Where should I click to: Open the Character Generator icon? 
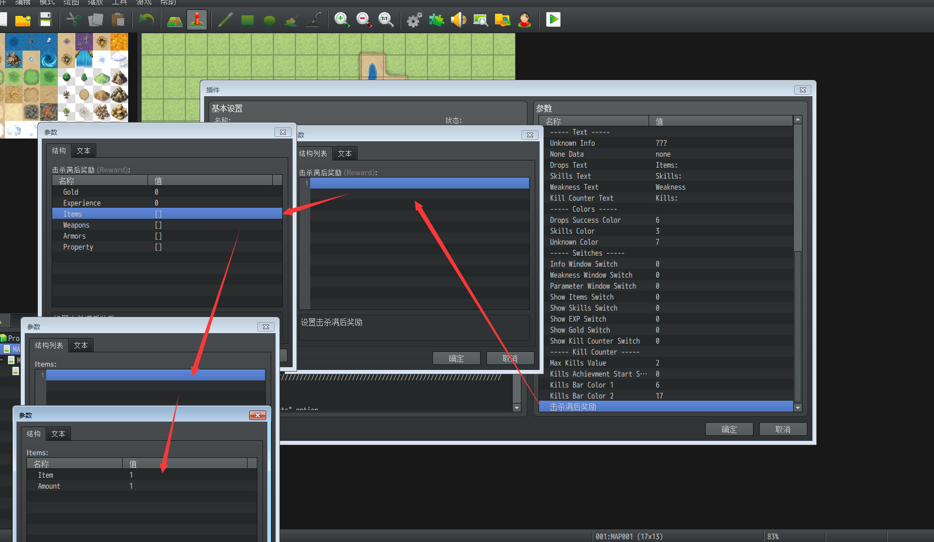525,20
